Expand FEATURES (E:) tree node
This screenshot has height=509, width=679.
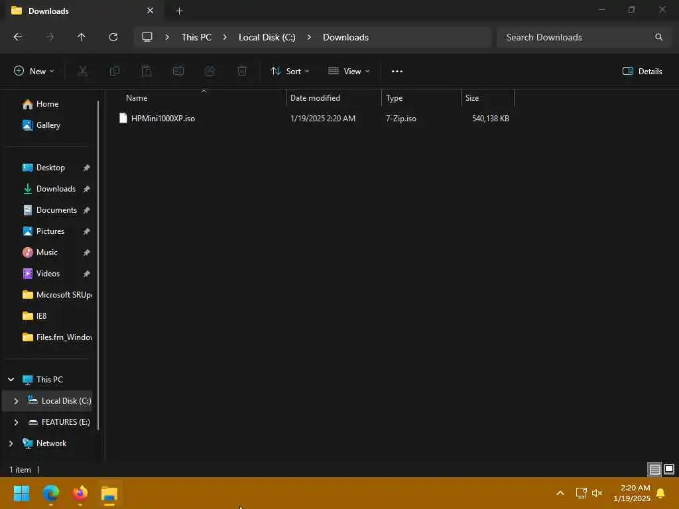pyautogui.click(x=16, y=422)
